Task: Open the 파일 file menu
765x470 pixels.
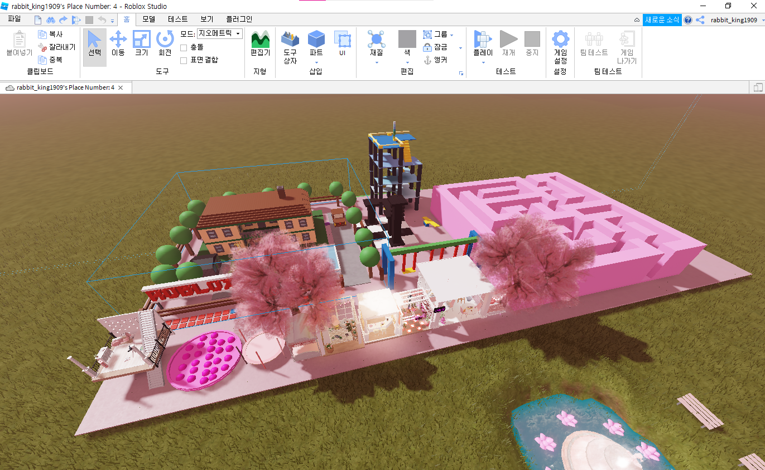Action: (15, 19)
